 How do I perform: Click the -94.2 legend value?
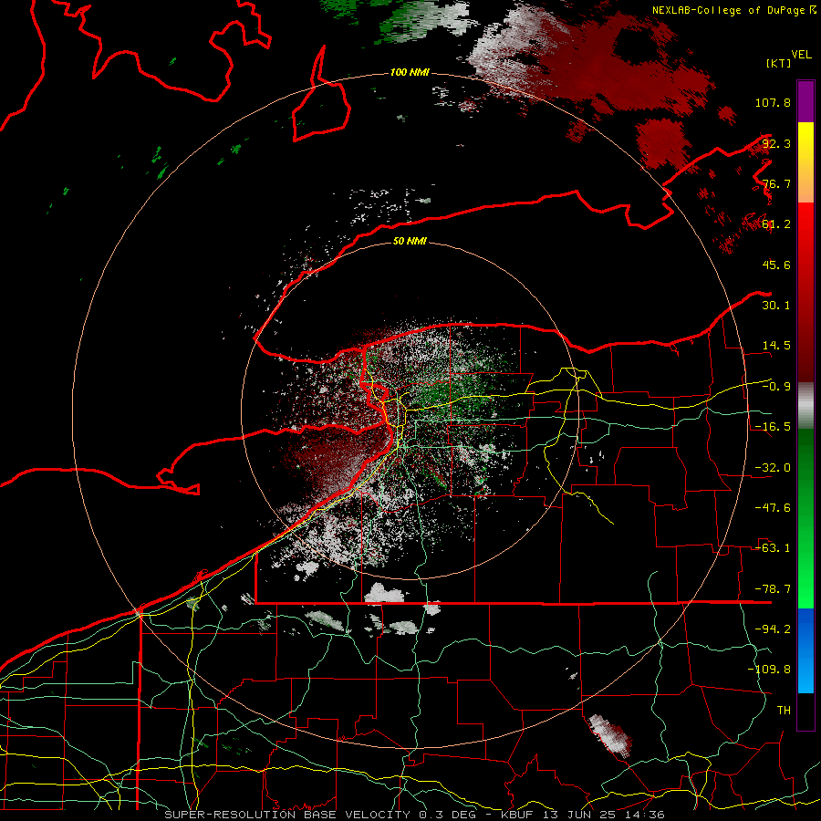(773, 629)
